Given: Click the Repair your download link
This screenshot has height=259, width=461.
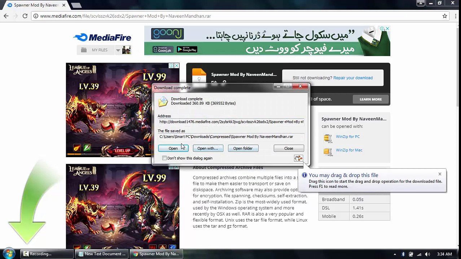Looking at the screenshot, I should coord(353,78).
